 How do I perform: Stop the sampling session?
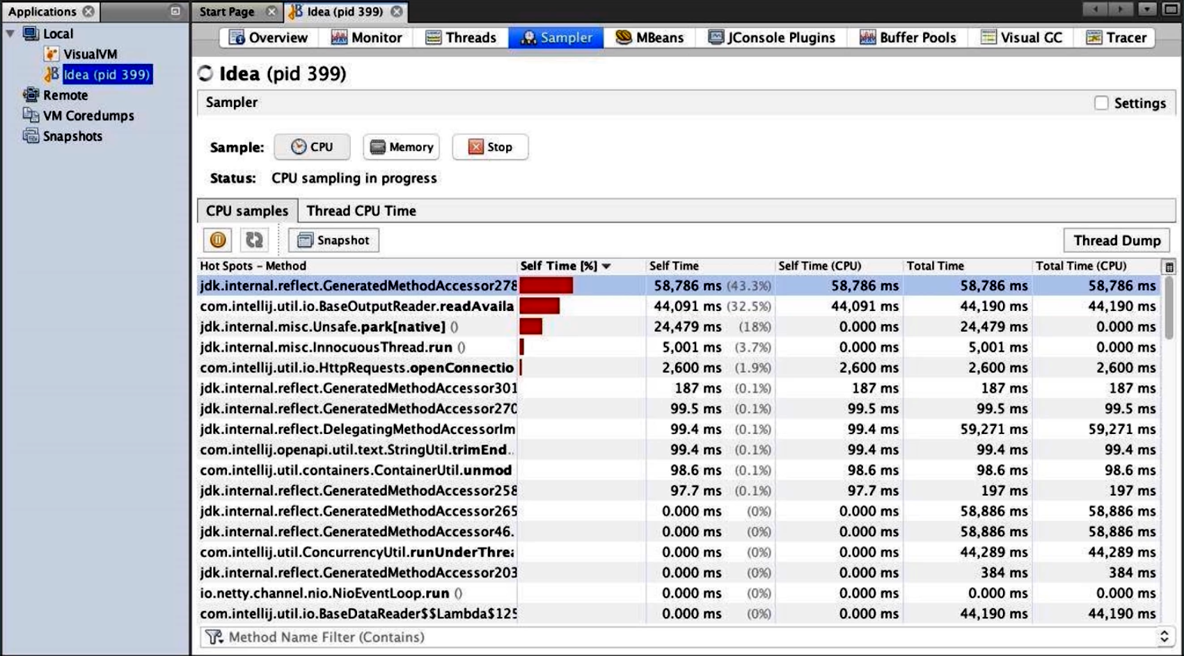click(490, 147)
